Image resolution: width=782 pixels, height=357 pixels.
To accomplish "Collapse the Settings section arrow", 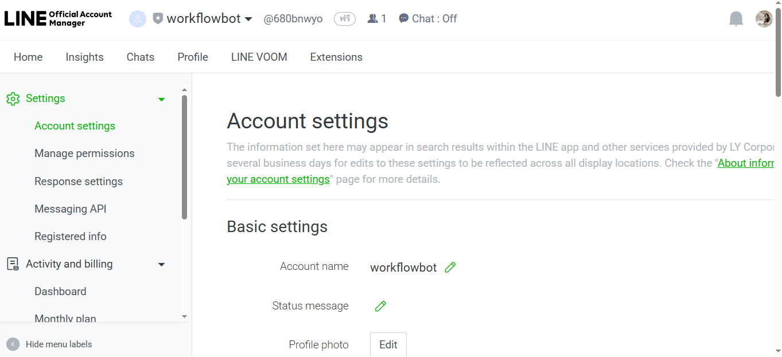I will 162,99.
